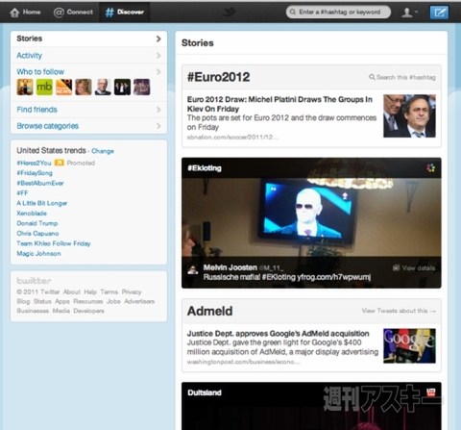Open the #FridaySong trend
Image resolution: width=461 pixels, height=430 pixels.
(x=35, y=173)
